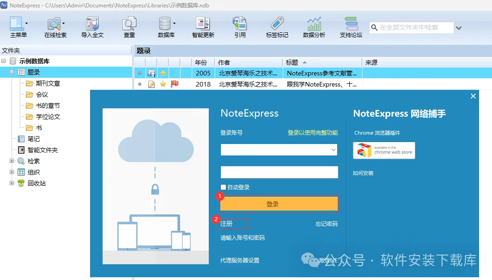Image resolution: width=492 pixels, height=280 pixels.
Task: Click the 回收站 recycle bin icon
Action: coord(21,183)
